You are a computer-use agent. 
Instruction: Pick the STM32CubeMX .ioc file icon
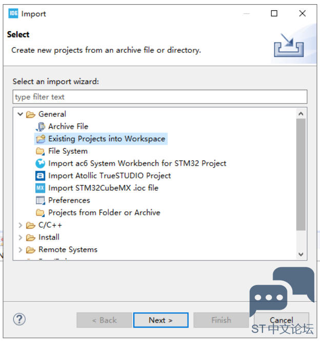pyautogui.click(x=40, y=188)
